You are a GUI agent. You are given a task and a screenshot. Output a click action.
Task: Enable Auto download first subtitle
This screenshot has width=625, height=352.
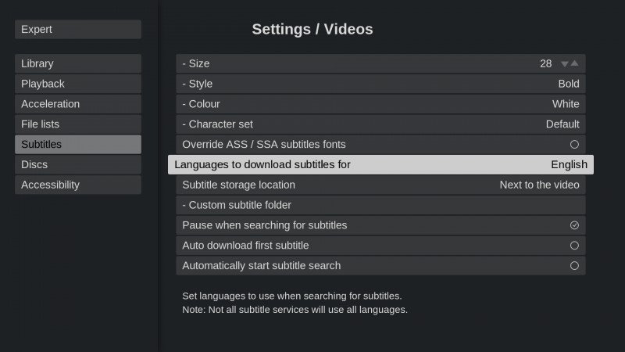click(574, 246)
